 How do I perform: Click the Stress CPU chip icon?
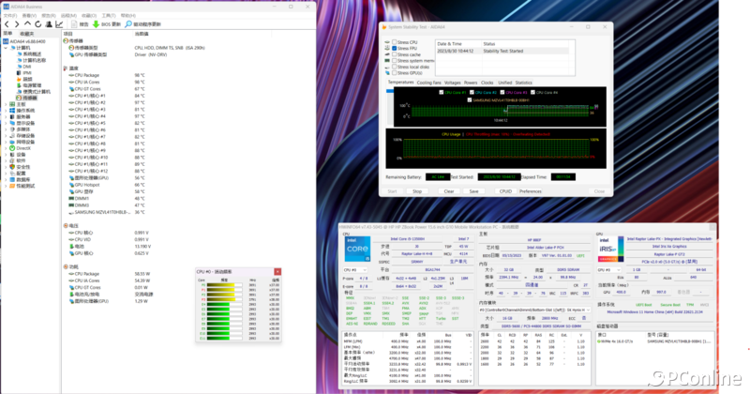tap(387, 42)
